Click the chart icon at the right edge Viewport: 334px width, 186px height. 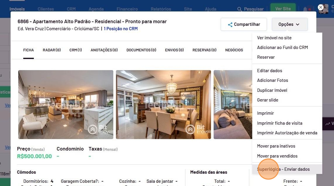point(327,124)
